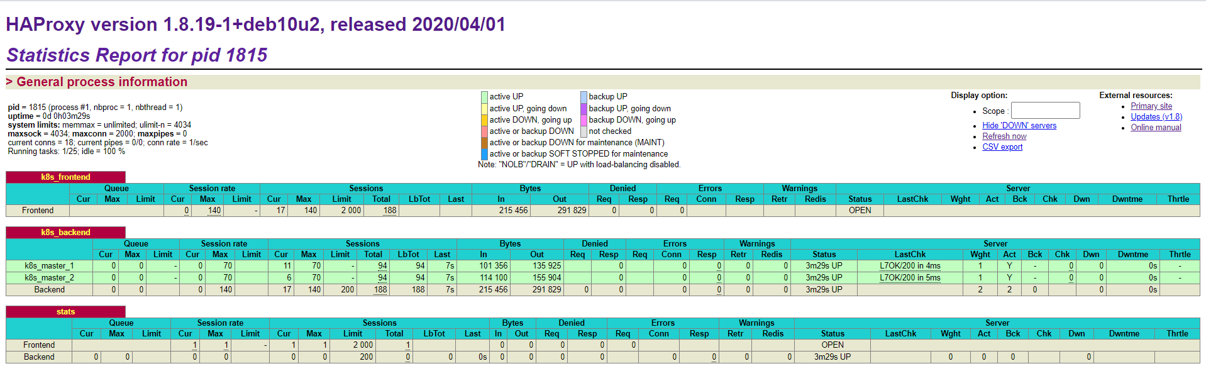Select the k8s_frontend section title

pyautogui.click(x=65, y=177)
